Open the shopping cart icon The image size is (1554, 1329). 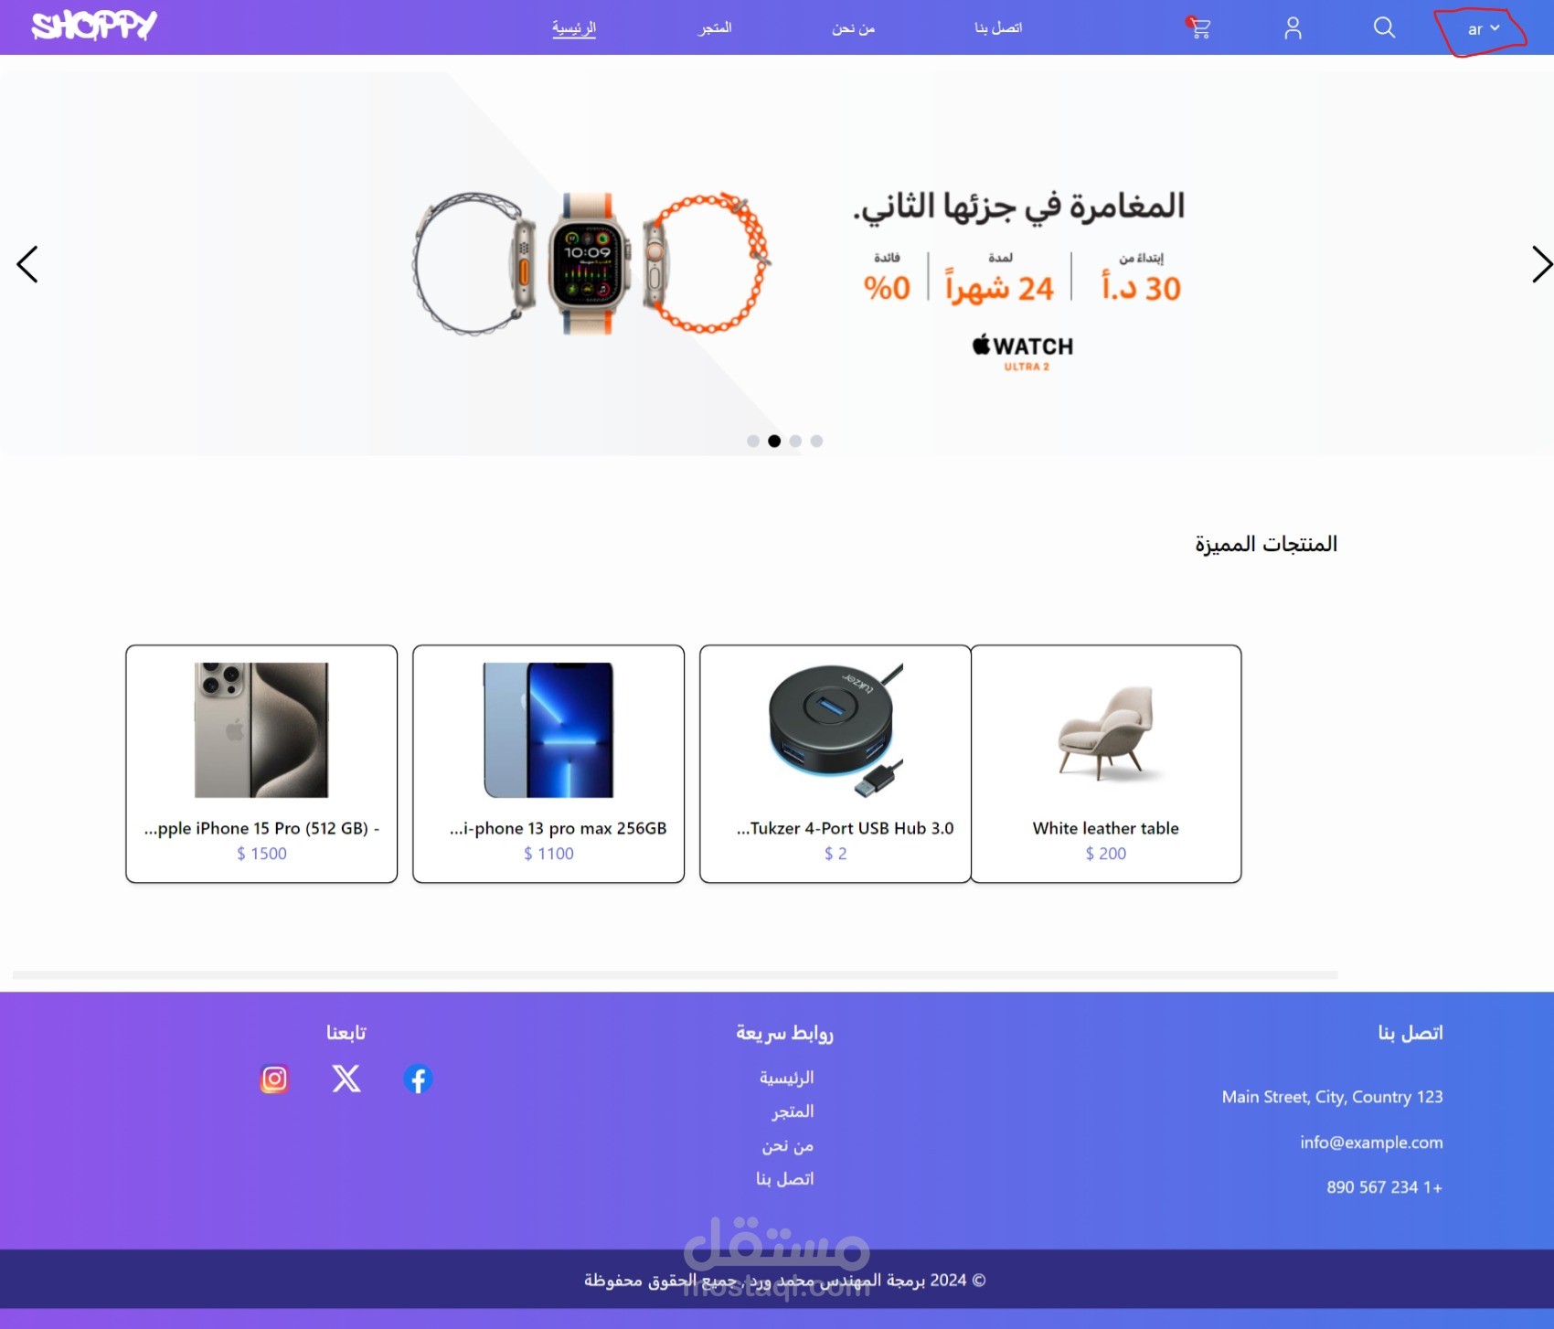click(x=1198, y=27)
